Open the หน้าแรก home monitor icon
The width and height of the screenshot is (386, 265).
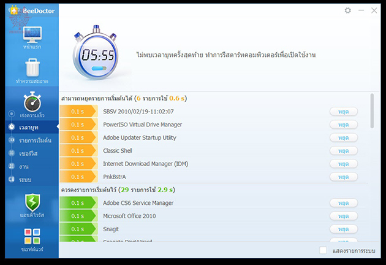pos(32,34)
